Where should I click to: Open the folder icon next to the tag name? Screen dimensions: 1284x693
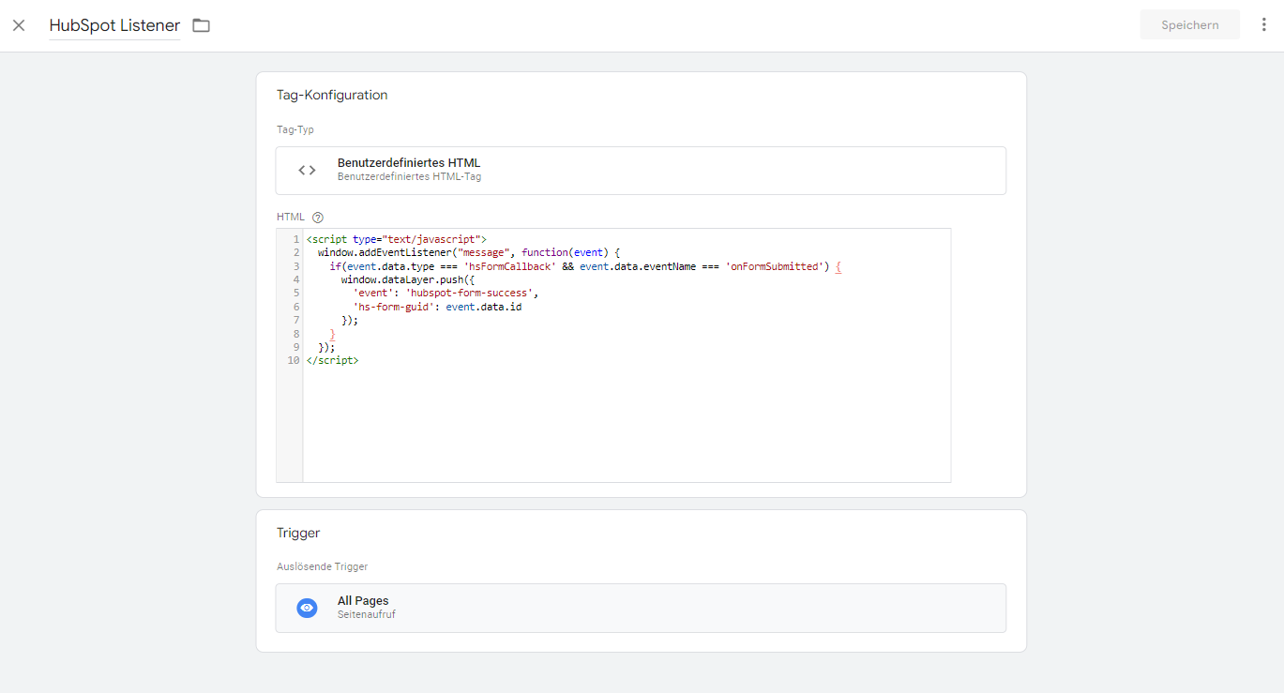coord(201,25)
